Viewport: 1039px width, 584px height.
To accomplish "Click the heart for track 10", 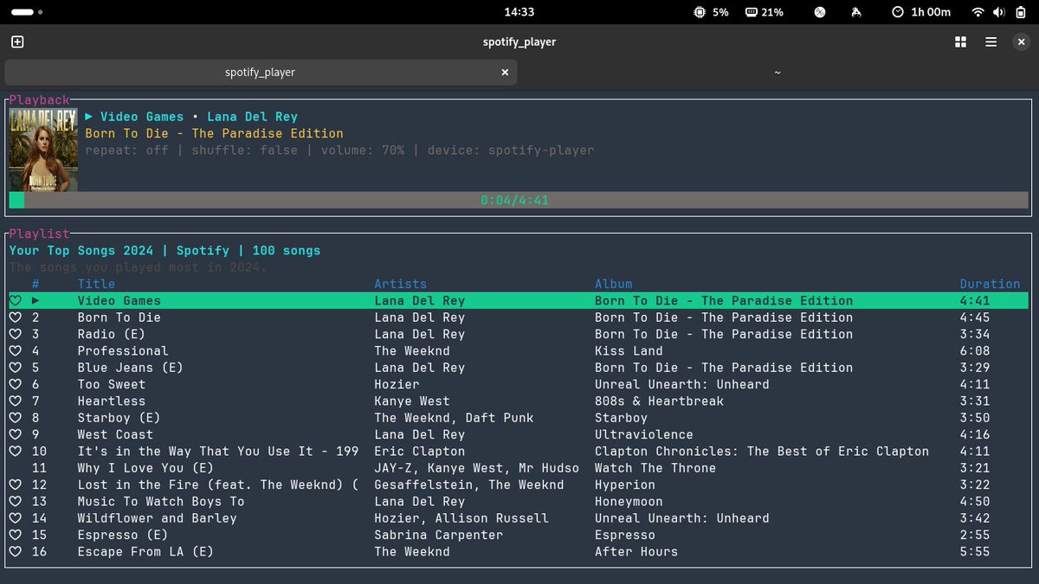I will click(x=15, y=452).
